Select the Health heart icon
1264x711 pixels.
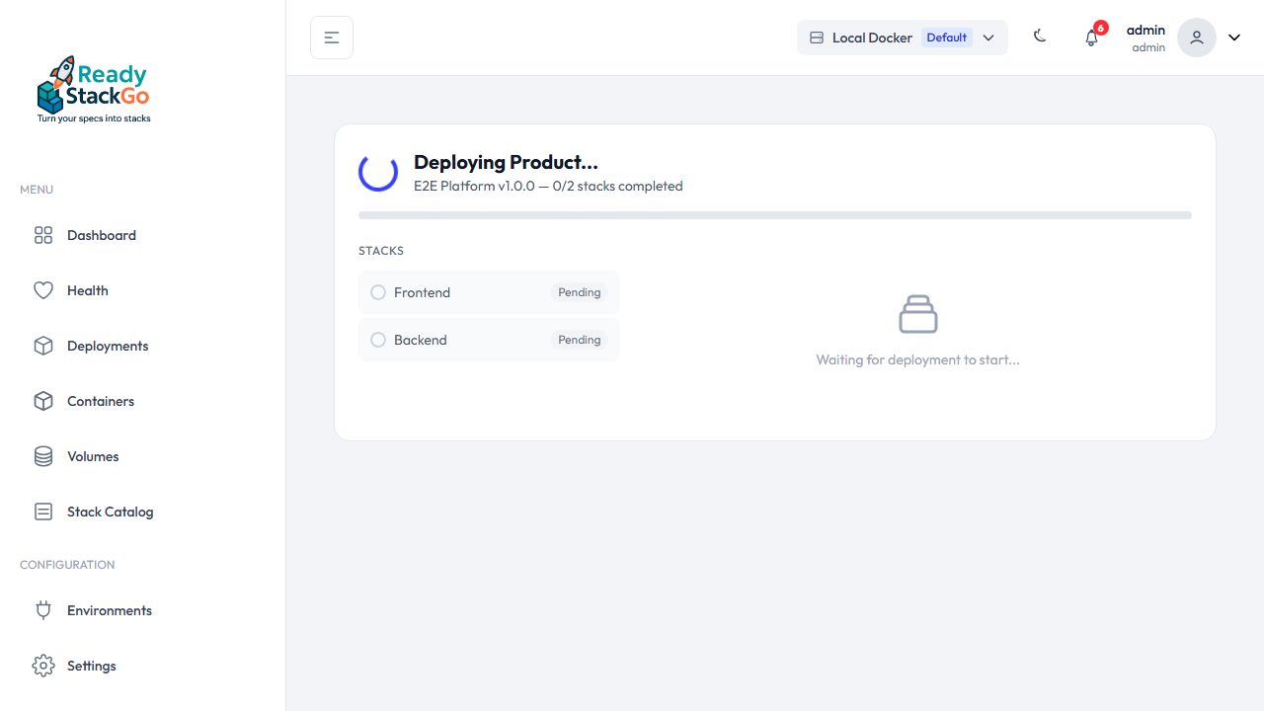tap(42, 290)
